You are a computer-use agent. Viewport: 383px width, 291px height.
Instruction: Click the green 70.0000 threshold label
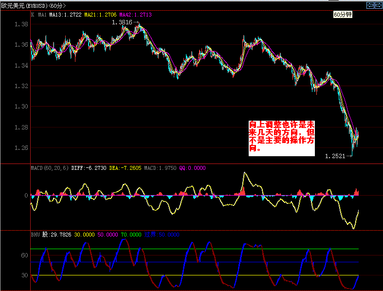pos(131,234)
